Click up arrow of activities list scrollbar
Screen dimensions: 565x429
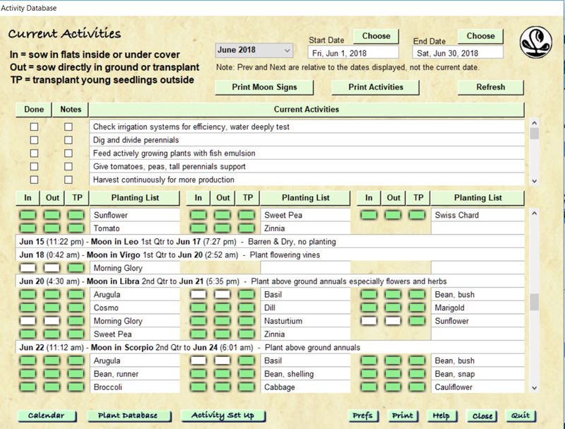[535, 123]
